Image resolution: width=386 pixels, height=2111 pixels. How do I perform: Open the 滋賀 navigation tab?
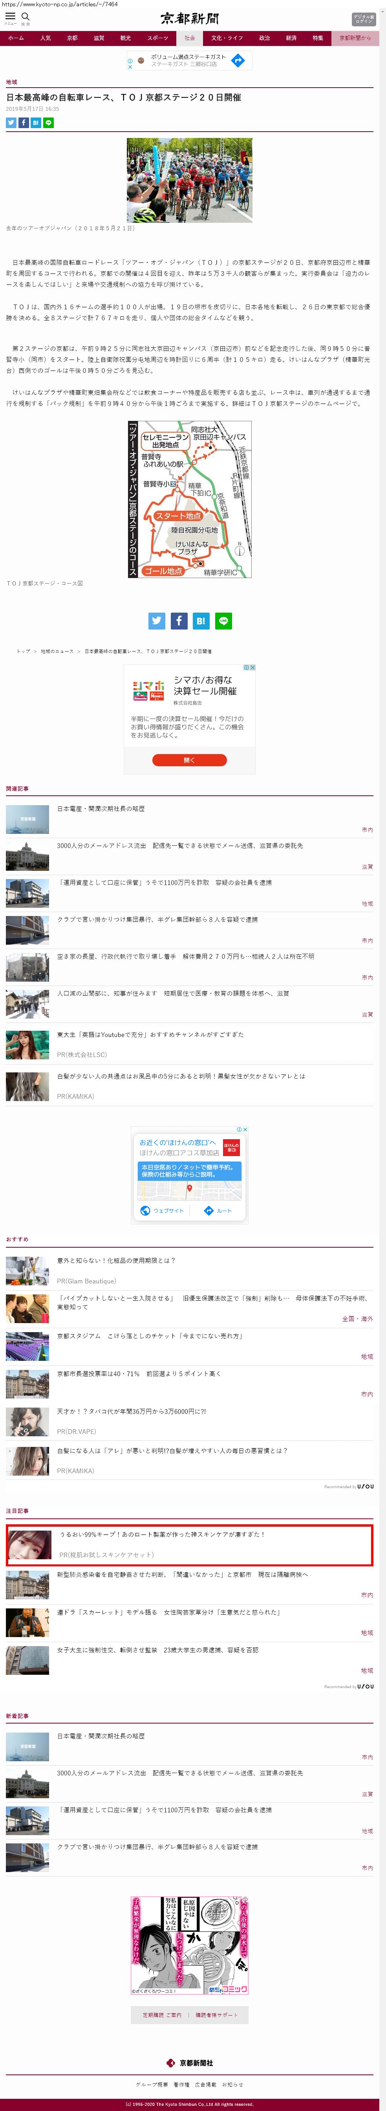coord(98,38)
